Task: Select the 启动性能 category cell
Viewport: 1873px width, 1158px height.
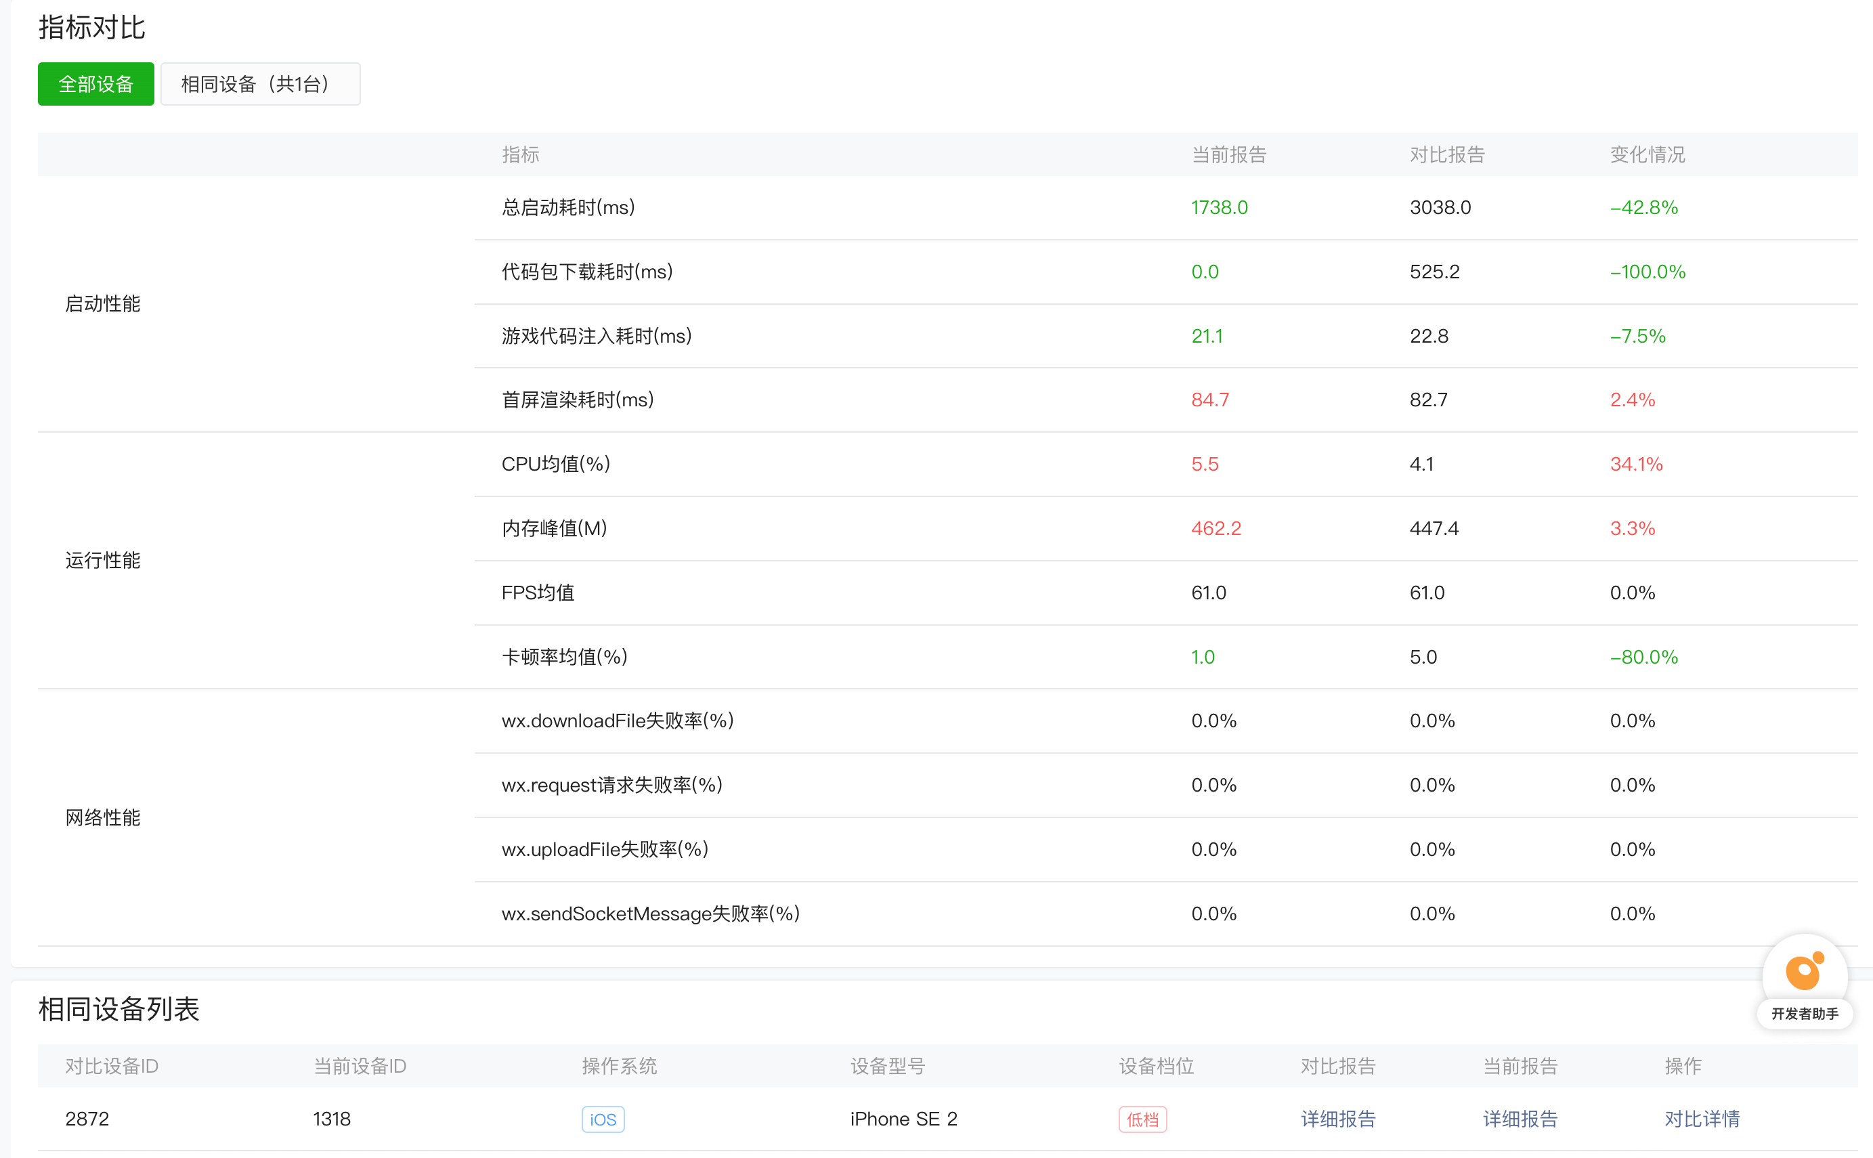Action: click(x=103, y=304)
